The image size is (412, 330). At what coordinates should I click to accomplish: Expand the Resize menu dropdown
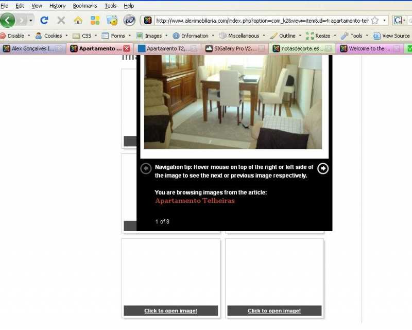[335, 36]
